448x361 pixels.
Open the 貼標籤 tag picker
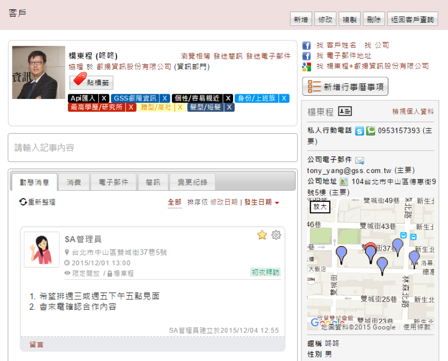click(91, 82)
